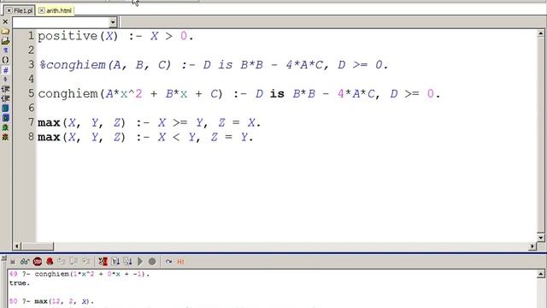547x308 pixels.
Task: Click the green bug icon in sidebar
Action: [5, 127]
